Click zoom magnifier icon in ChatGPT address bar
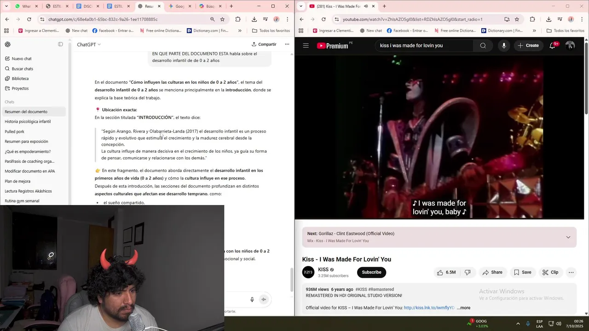The height and width of the screenshot is (331, 589). coord(212,19)
